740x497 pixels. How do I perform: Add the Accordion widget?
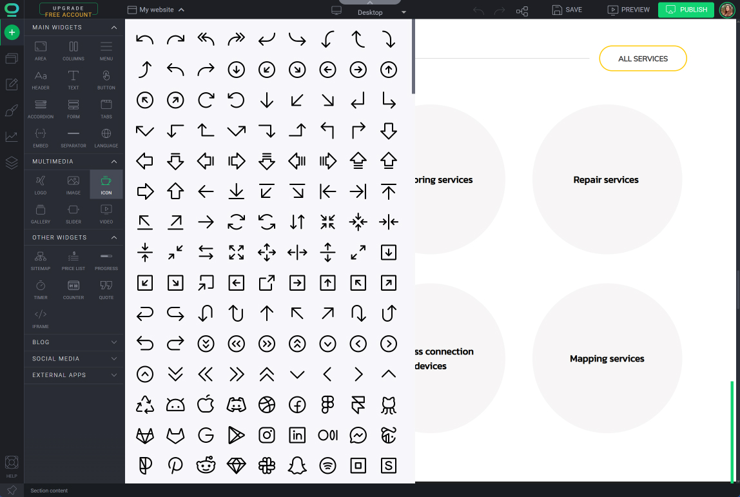pos(41,109)
